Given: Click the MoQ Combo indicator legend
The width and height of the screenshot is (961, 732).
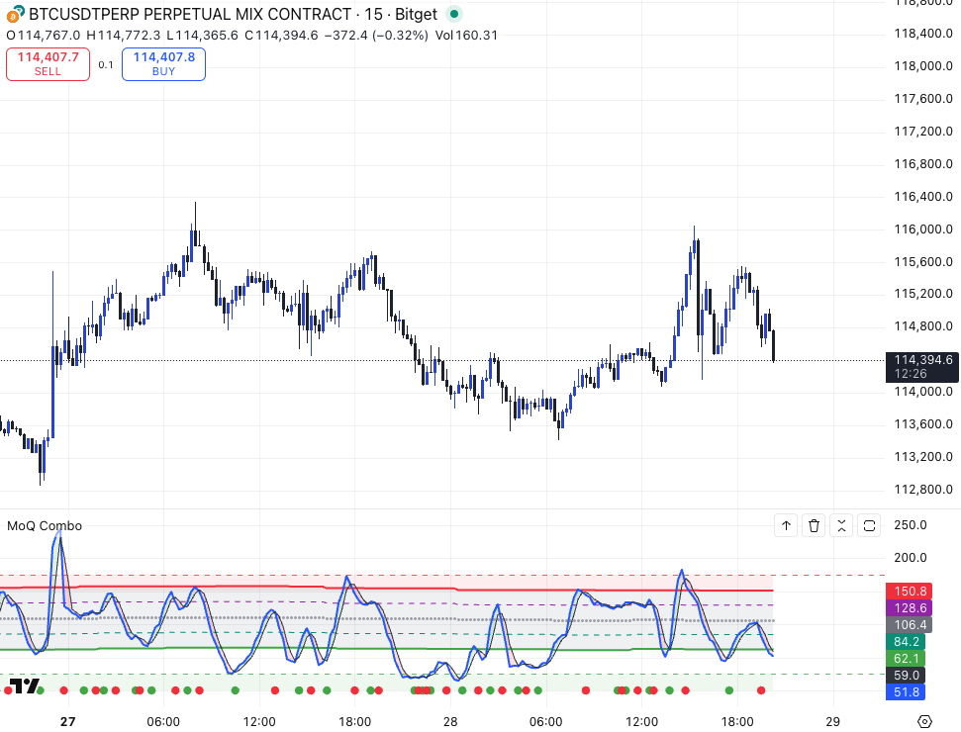Looking at the screenshot, I should [x=45, y=526].
